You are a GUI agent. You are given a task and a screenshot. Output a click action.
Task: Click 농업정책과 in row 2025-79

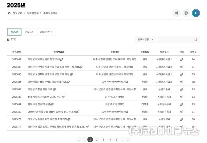pos(164,119)
